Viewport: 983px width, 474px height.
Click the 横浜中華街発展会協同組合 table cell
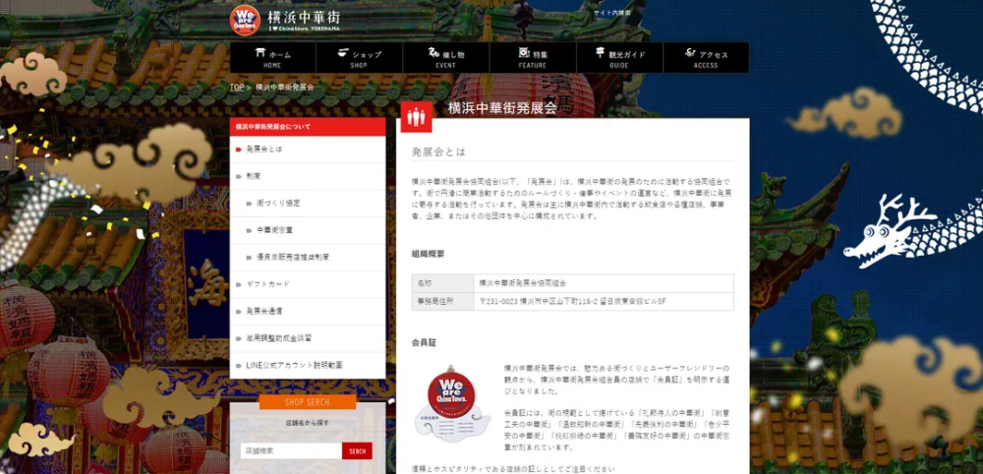(604, 283)
